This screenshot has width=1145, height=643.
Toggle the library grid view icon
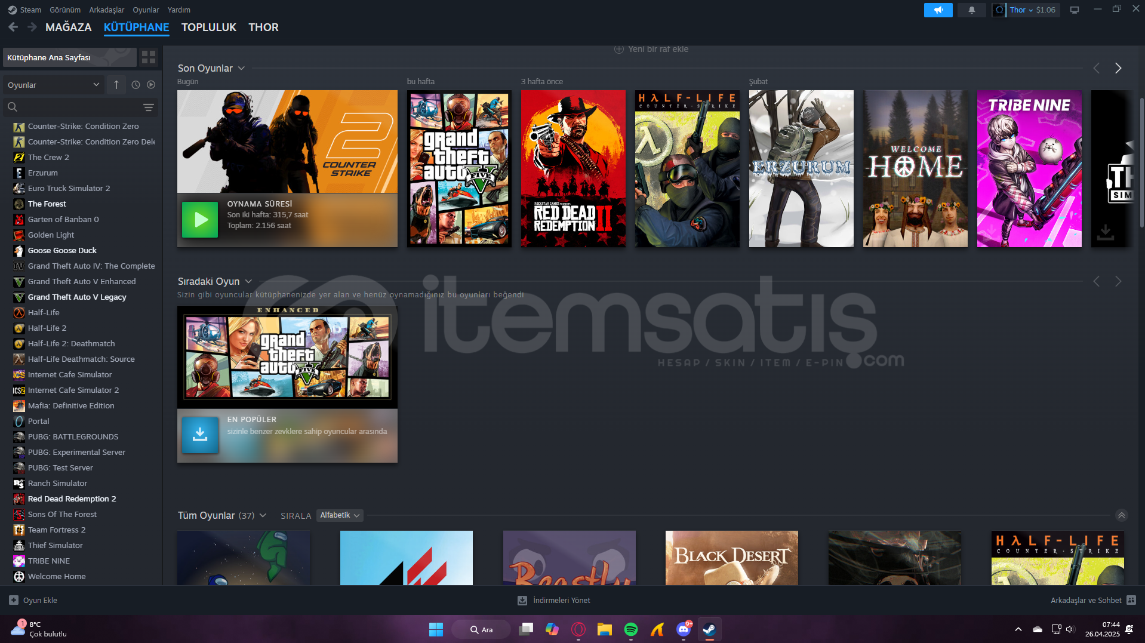point(149,57)
